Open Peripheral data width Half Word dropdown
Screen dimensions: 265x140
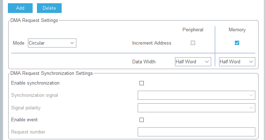(193, 62)
